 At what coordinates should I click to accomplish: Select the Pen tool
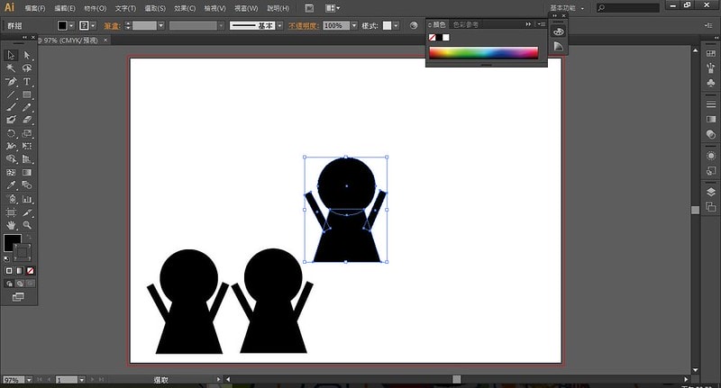coord(12,81)
